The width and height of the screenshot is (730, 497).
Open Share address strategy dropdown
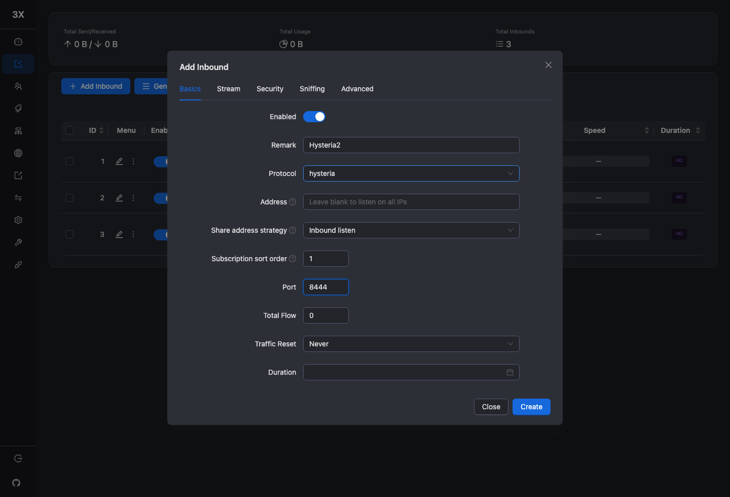click(x=411, y=230)
